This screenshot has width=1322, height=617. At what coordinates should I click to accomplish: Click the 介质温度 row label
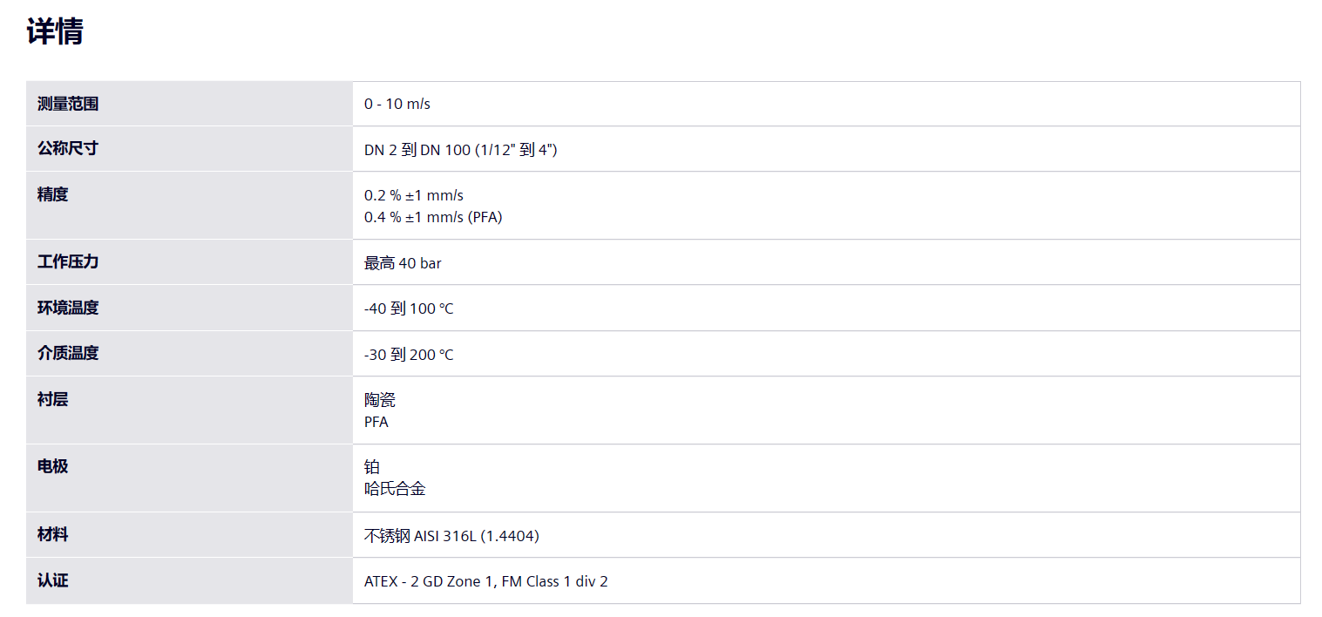tap(68, 353)
